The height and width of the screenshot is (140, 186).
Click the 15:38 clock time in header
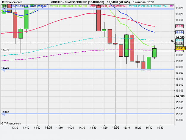click(x=151, y=2)
